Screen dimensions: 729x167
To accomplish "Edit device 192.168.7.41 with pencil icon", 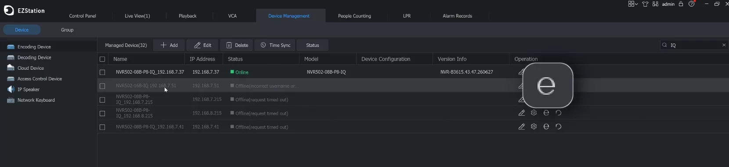I will [x=522, y=127].
